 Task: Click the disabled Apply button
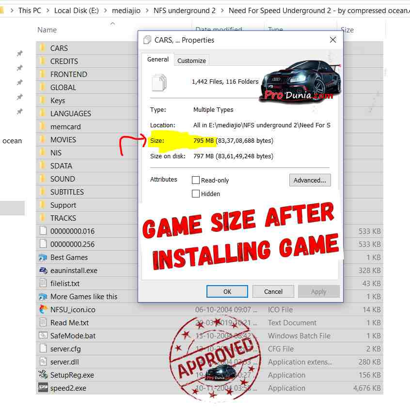coord(318,291)
